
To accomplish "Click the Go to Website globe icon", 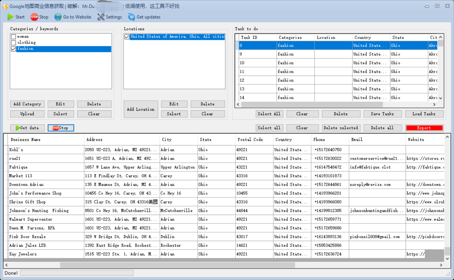I will [58, 17].
